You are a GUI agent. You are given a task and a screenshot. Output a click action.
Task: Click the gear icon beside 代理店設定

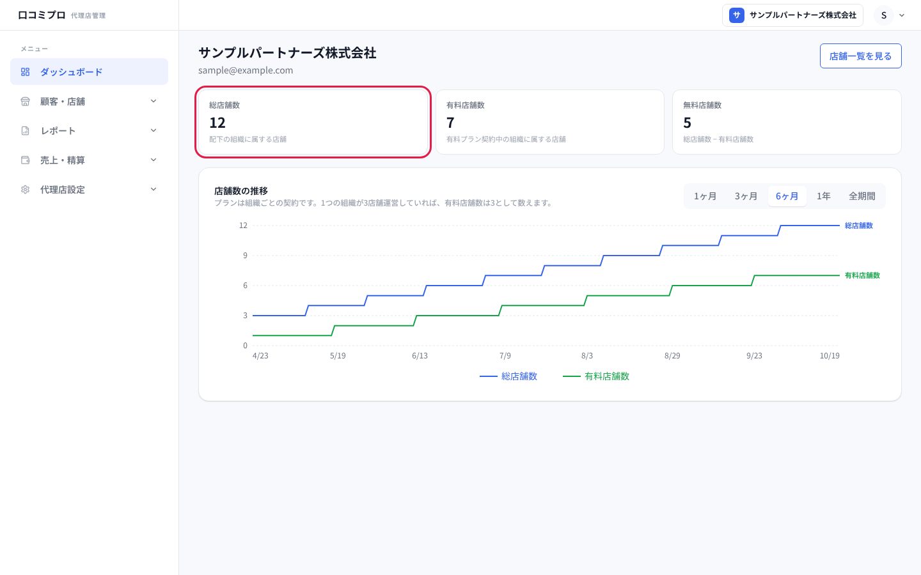(x=26, y=190)
